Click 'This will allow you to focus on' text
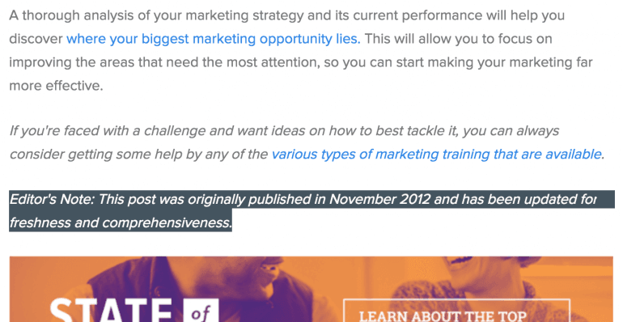 (458, 39)
